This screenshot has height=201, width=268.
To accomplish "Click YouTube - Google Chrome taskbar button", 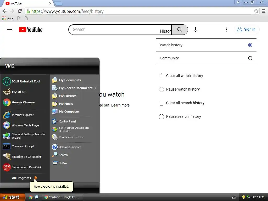I will point(62,197).
